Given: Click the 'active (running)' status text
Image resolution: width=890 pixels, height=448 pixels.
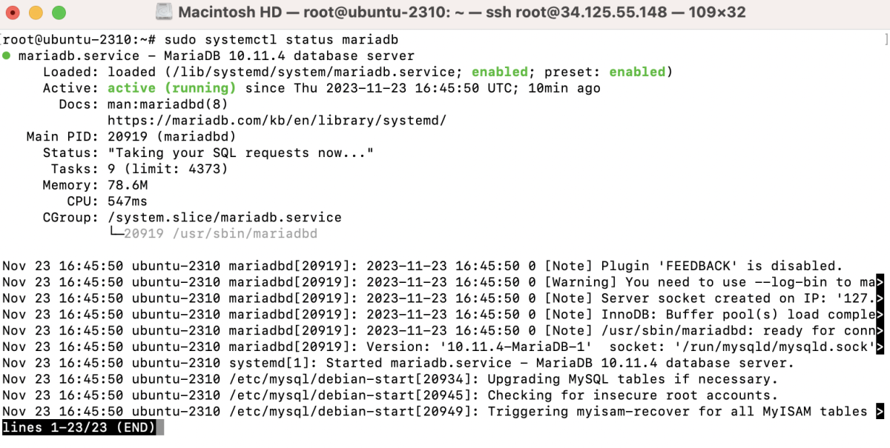Looking at the screenshot, I should point(172,88).
